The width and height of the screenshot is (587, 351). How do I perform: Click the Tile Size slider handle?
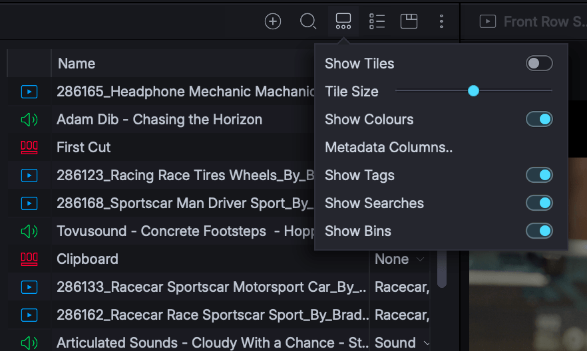click(474, 91)
